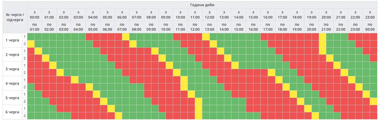
Task: Click the 'з 20:00' column header
Action: point(326,15)
